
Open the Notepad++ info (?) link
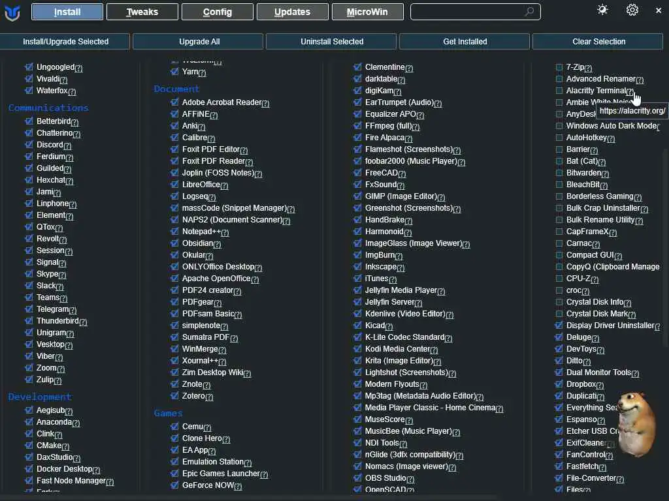coord(225,233)
